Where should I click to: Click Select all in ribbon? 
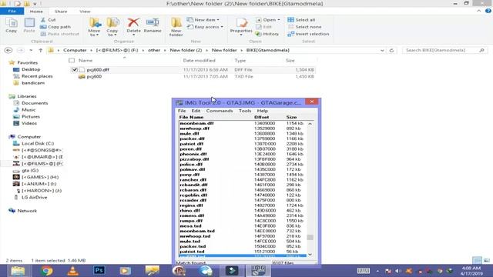pos(301,20)
